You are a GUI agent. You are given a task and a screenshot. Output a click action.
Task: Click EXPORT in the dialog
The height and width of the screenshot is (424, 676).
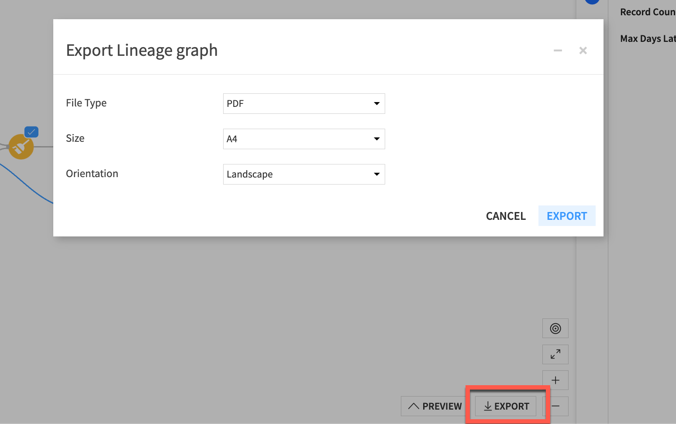pyautogui.click(x=566, y=215)
